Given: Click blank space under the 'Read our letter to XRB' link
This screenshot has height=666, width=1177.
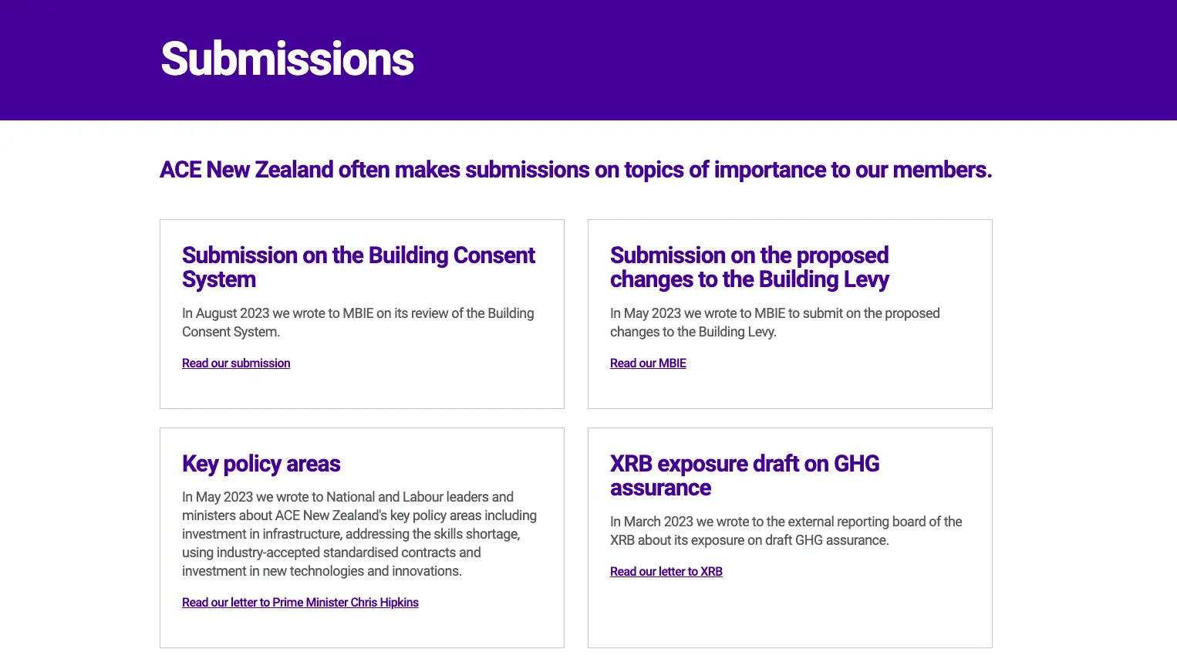Looking at the screenshot, I should click(789, 614).
